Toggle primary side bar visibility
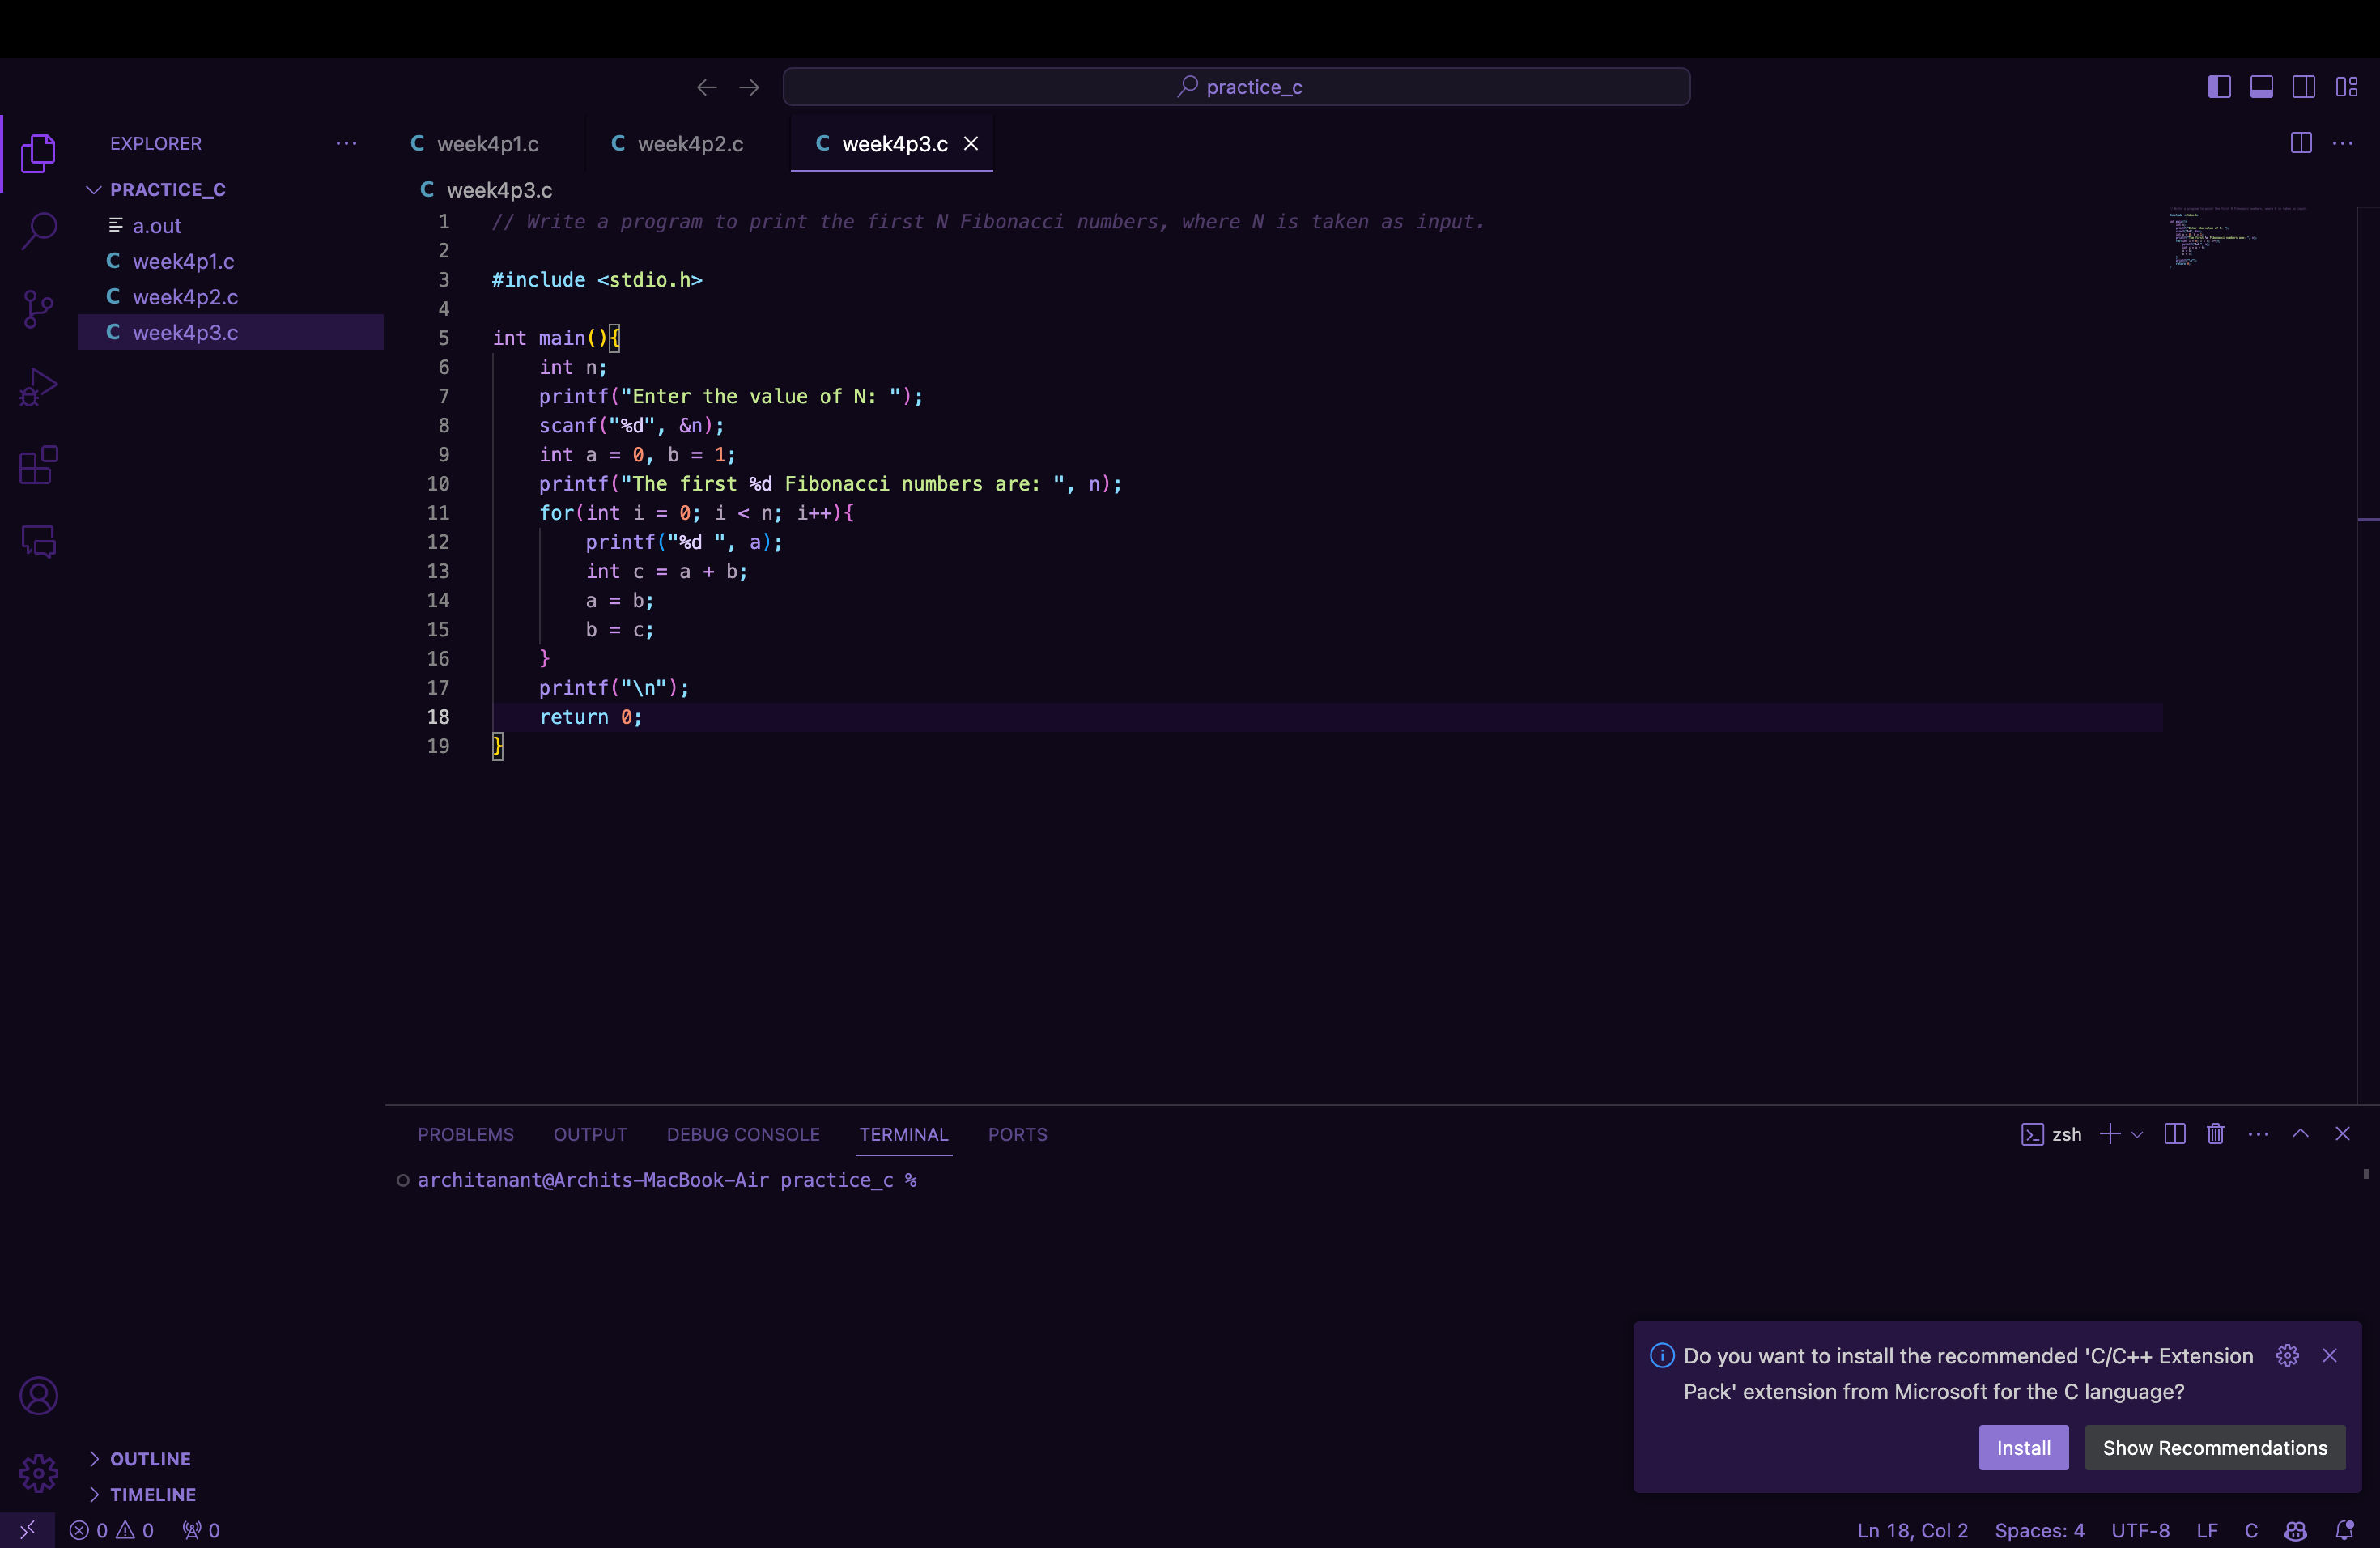This screenshot has height=1548, width=2380. coord(2219,87)
